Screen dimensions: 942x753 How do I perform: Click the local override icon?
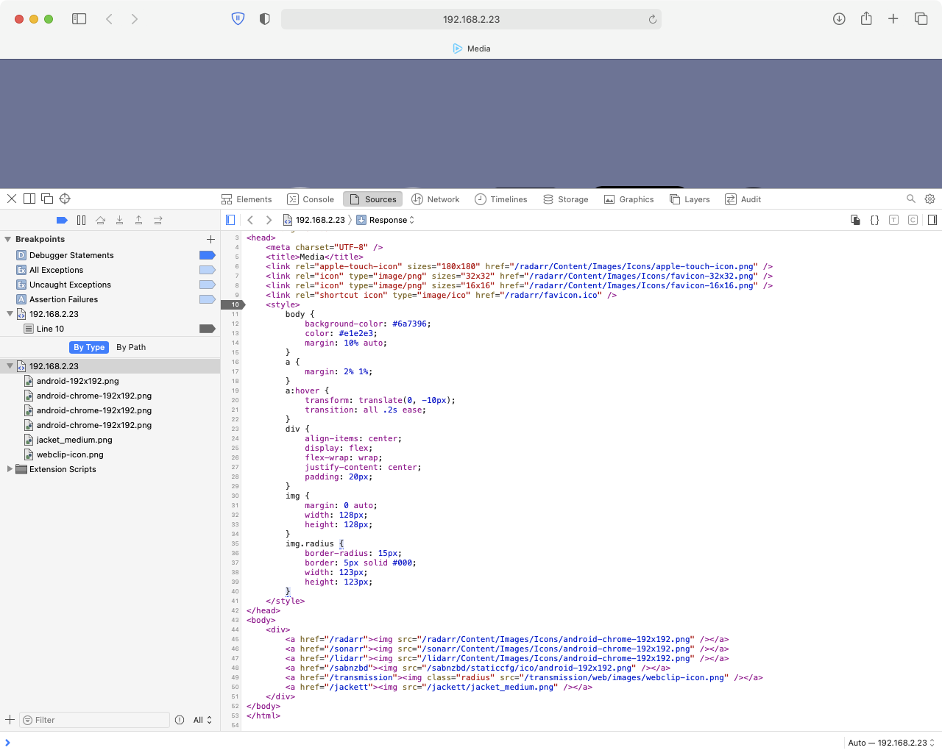(856, 220)
